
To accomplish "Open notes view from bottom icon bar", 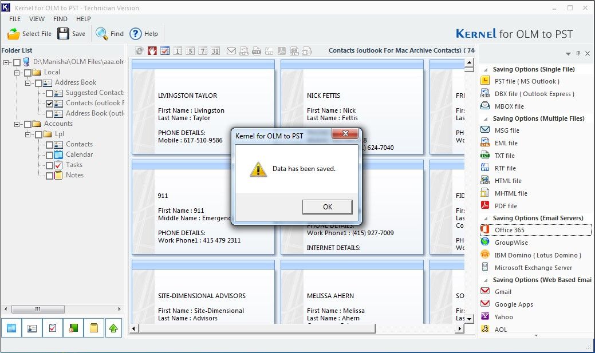I will (x=93, y=328).
